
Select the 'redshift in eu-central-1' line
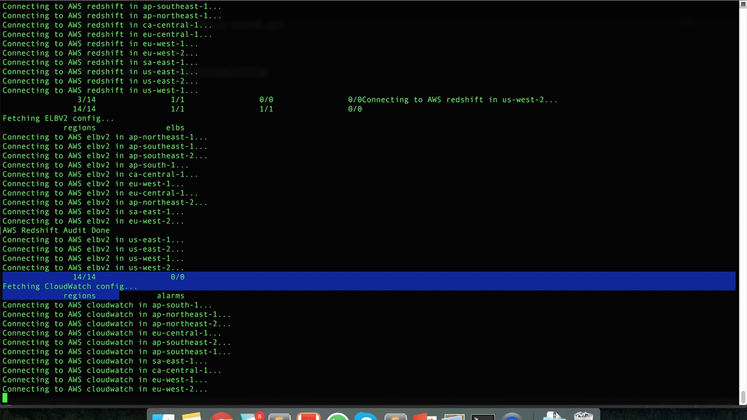click(x=107, y=34)
